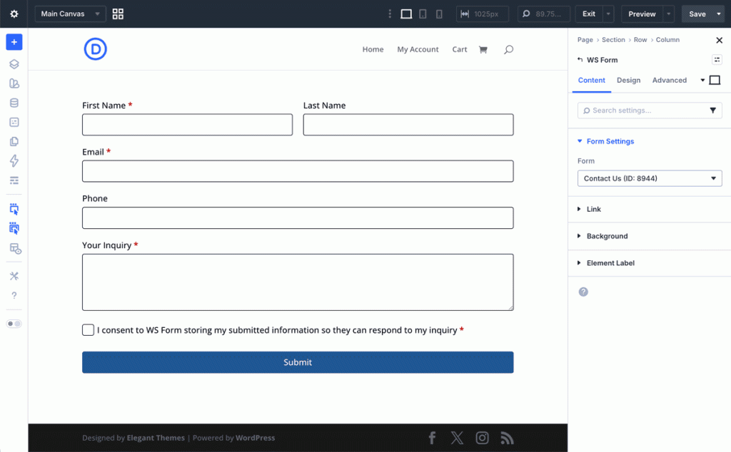Open builder settings gear icon

pos(14,14)
